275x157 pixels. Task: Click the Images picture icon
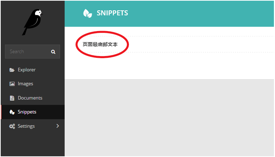coord(12,84)
